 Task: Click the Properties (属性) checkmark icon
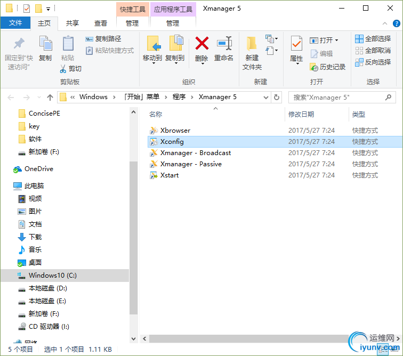[296, 43]
